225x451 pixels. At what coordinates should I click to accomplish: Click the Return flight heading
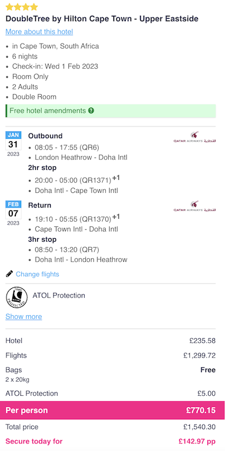point(40,205)
